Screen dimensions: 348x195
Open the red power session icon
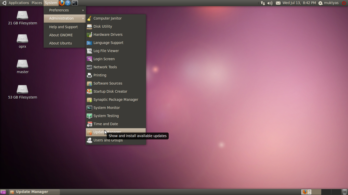pyautogui.click(x=344, y=3)
